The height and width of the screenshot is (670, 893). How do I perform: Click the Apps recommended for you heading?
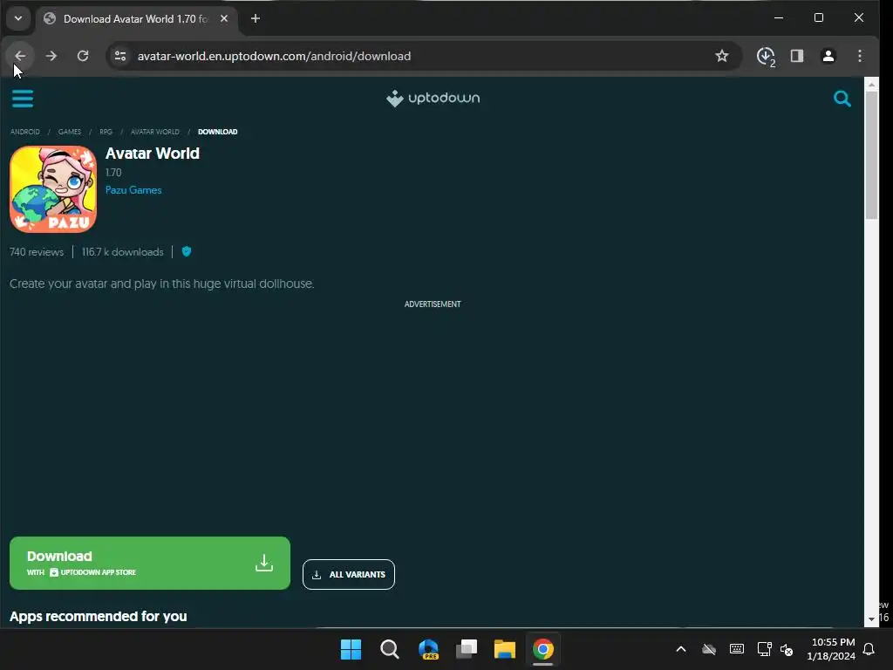coord(98,617)
